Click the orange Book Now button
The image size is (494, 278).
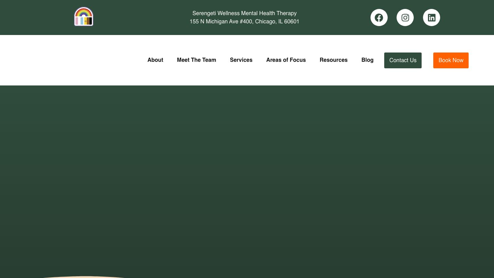click(x=450, y=60)
